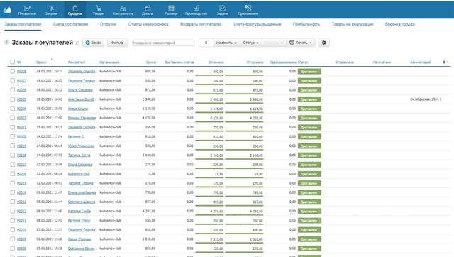This screenshot has height=257, width=454.
Task: Click the order number or comment search field
Action: [x=163, y=43]
